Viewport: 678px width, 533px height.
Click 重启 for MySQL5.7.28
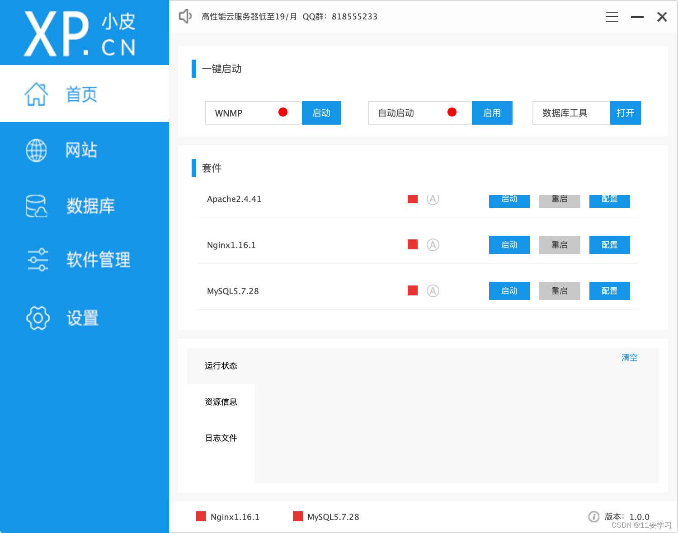(560, 291)
